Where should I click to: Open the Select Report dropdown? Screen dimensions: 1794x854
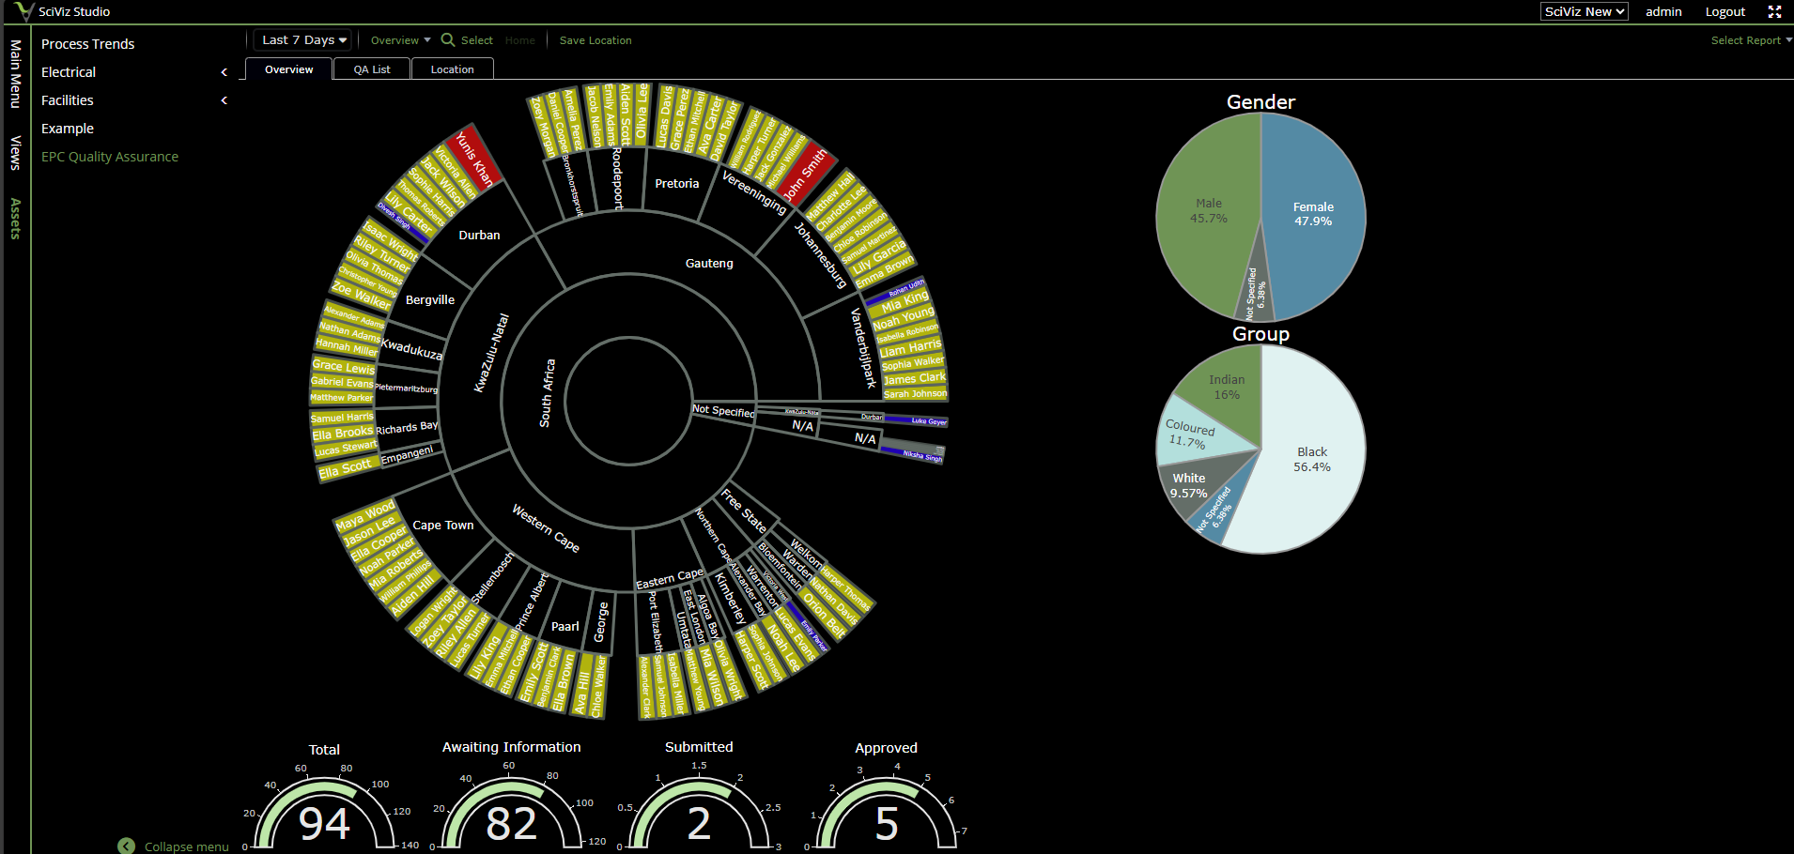(1751, 40)
